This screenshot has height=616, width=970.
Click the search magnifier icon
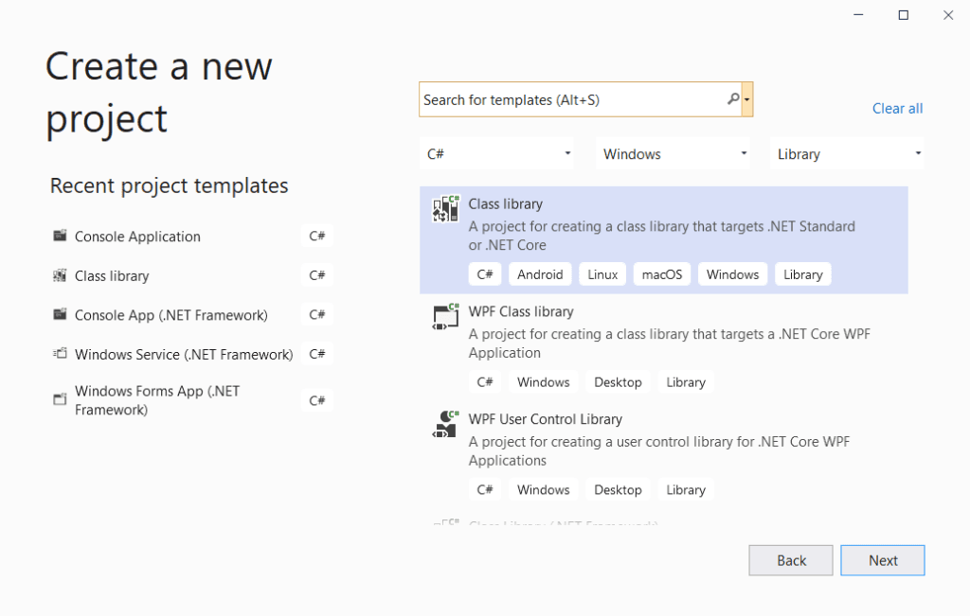pyautogui.click(x=733, y=99)
